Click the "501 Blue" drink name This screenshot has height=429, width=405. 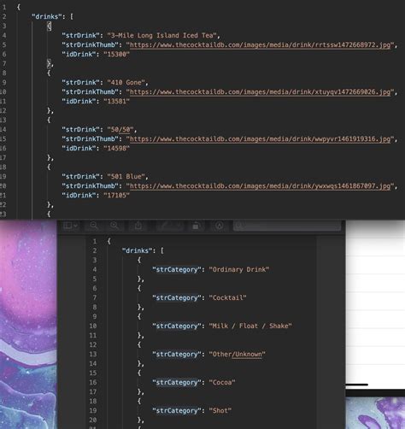126,176
